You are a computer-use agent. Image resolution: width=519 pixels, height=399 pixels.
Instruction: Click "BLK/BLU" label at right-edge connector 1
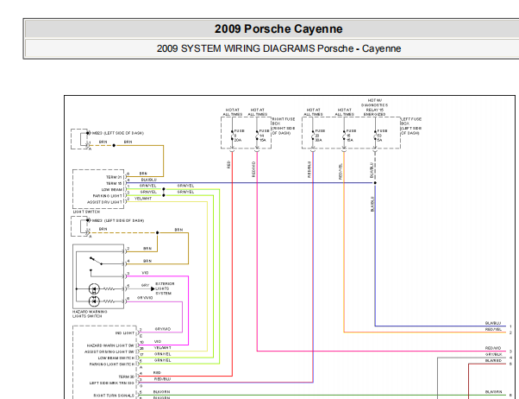coord(493,323)
